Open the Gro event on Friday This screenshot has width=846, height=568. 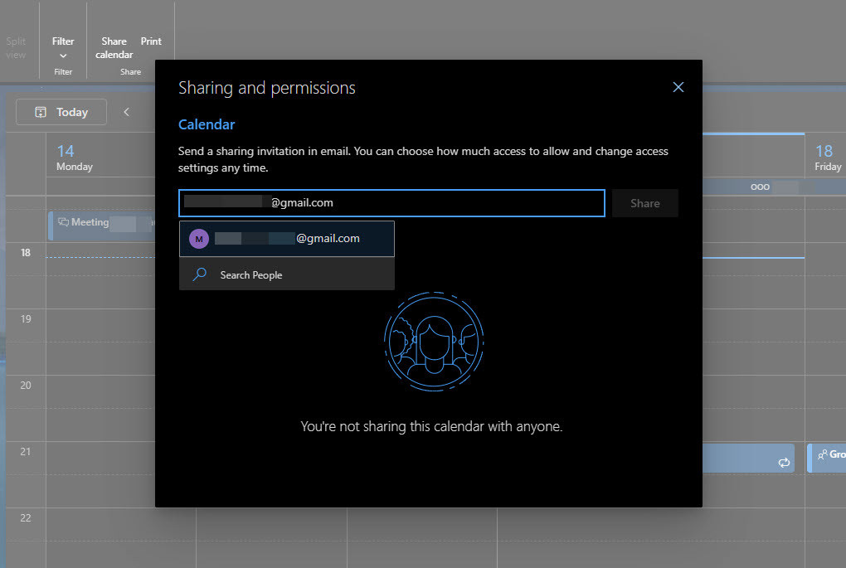[x=827, y=458]
